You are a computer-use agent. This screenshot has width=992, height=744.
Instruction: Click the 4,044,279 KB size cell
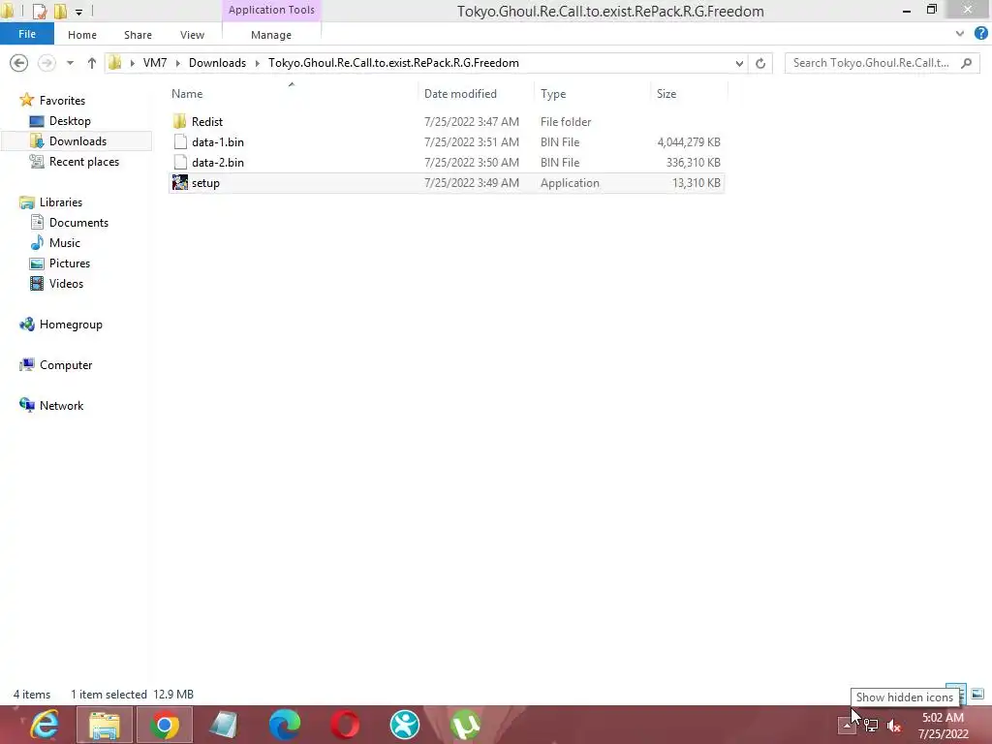click(x=689, y=142)
